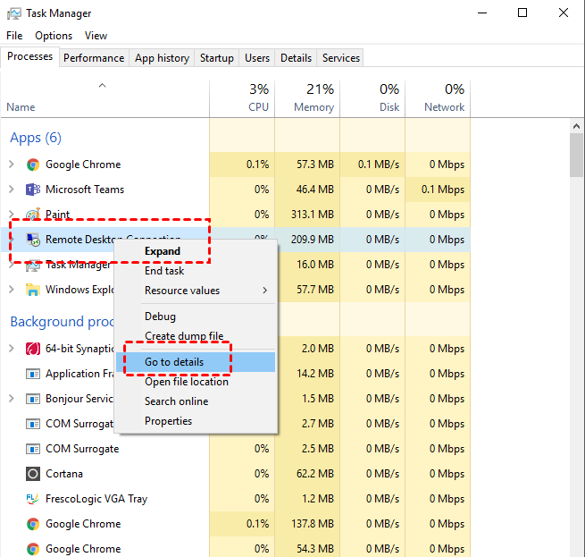Sort by the Memory column header
Screen dimensions: 585x557
(x=307, y=99)
